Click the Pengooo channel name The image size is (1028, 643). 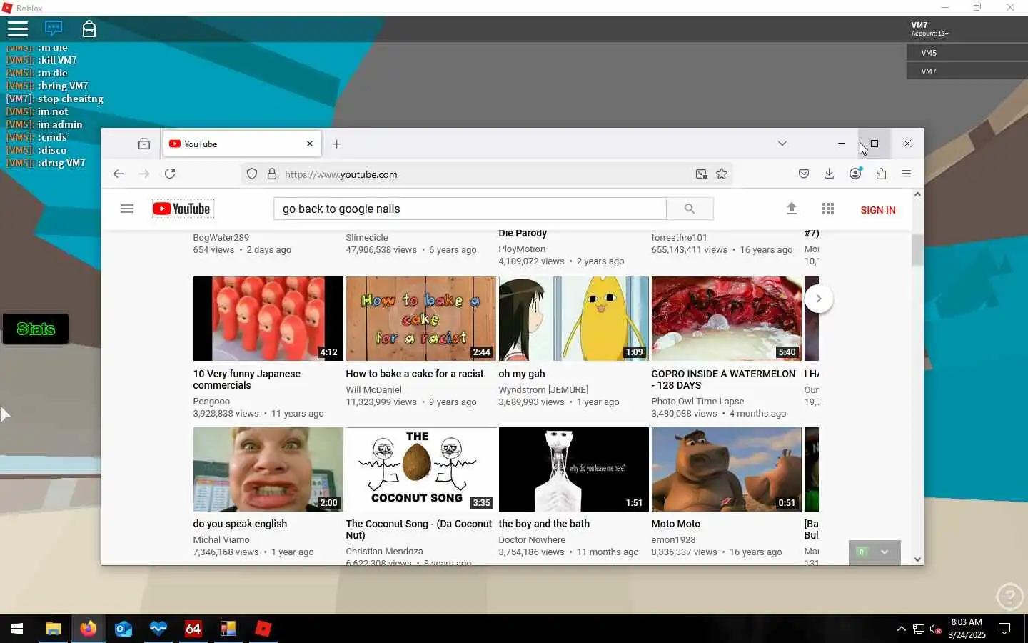point(211,402)
